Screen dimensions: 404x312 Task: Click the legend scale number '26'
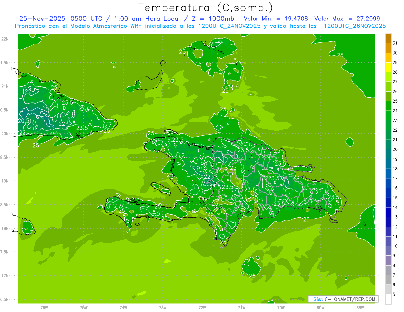pyautogui.click(x=395, y=91)
